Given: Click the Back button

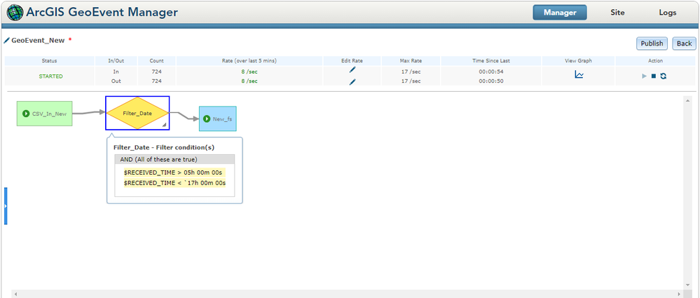Looking at the screenshot, I should point(684,43).
